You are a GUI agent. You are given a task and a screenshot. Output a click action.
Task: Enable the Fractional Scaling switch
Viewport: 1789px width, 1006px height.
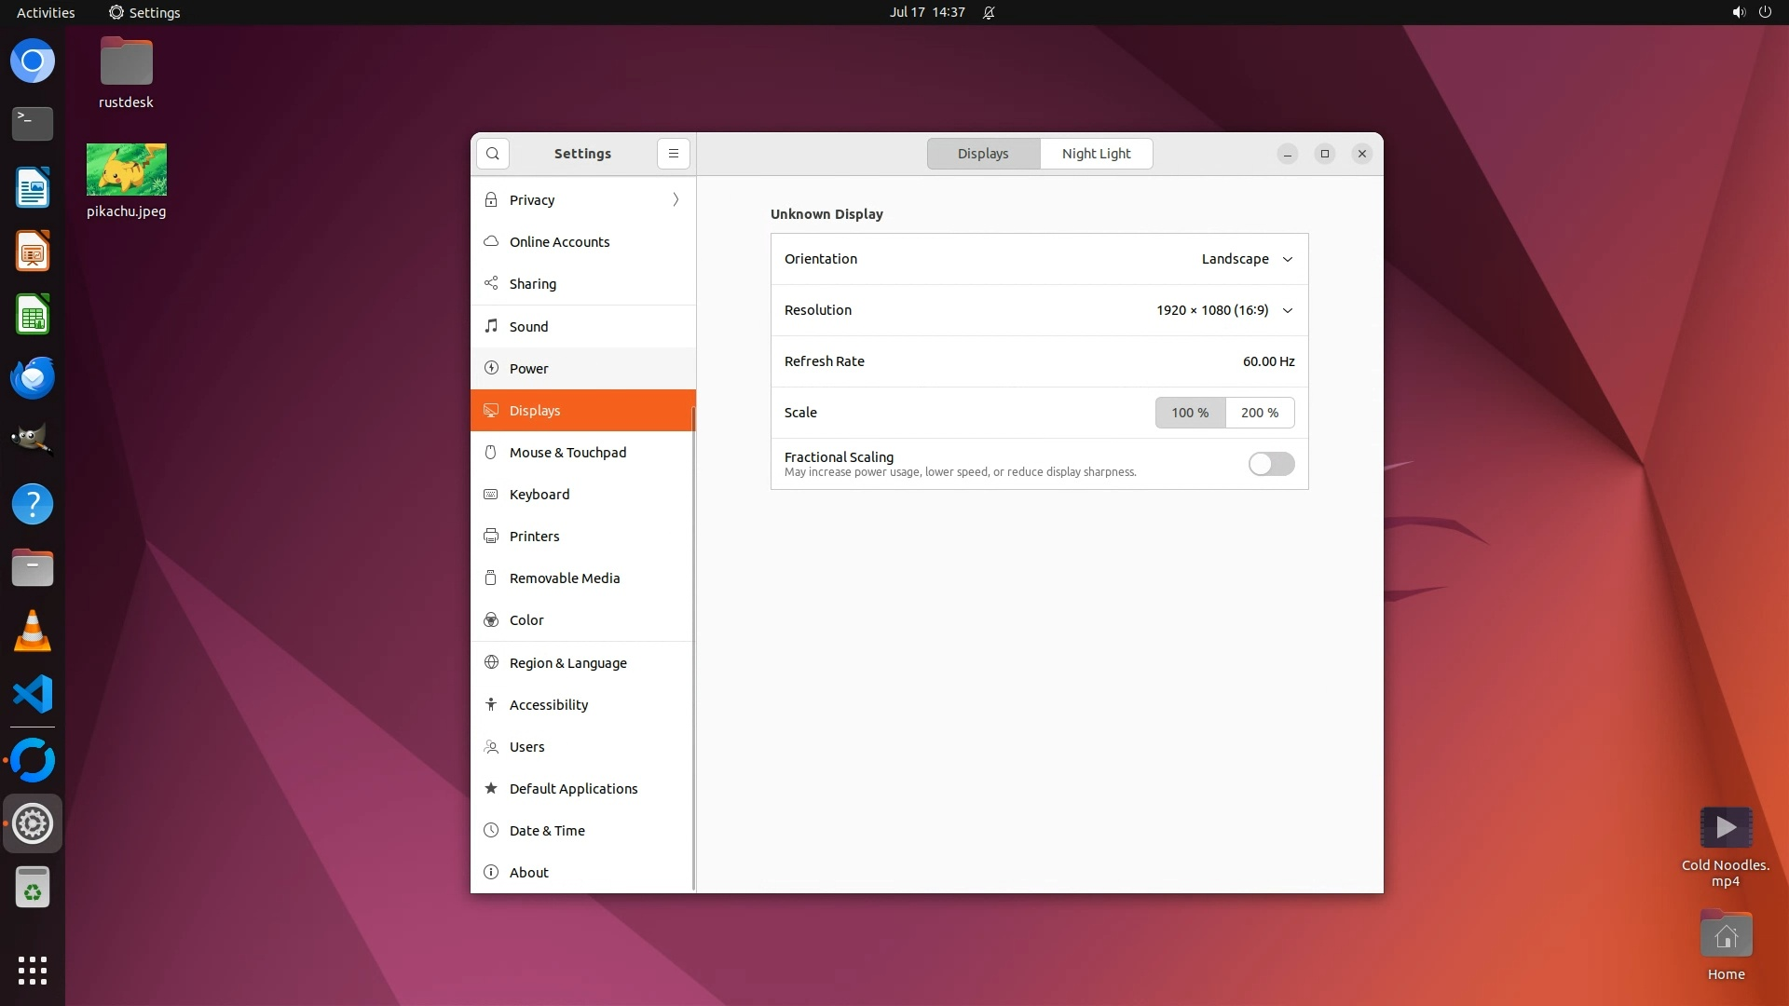[x=1271, y=464]
